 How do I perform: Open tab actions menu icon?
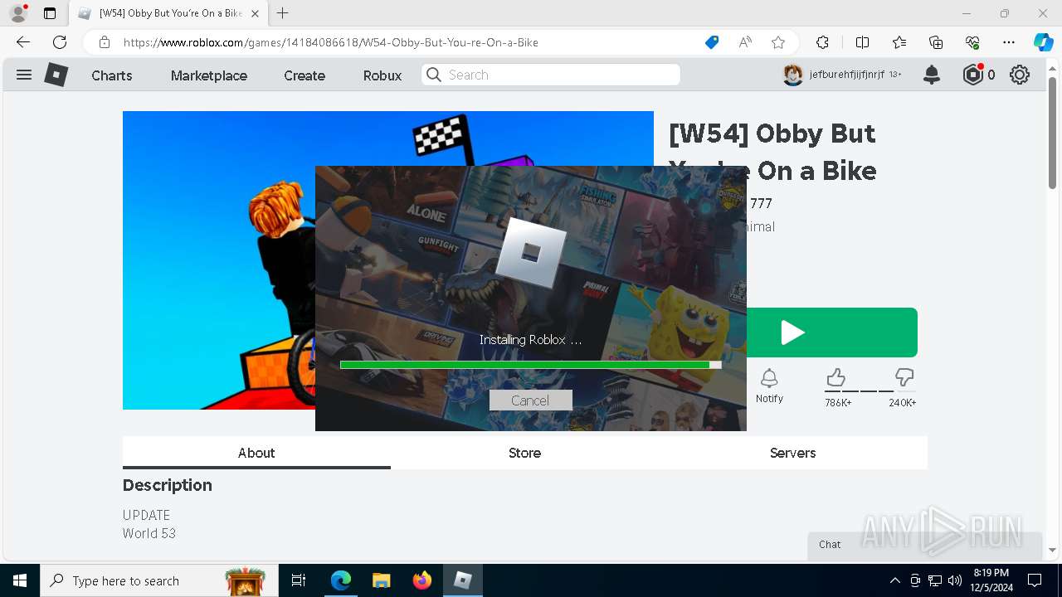coord(50,13)
